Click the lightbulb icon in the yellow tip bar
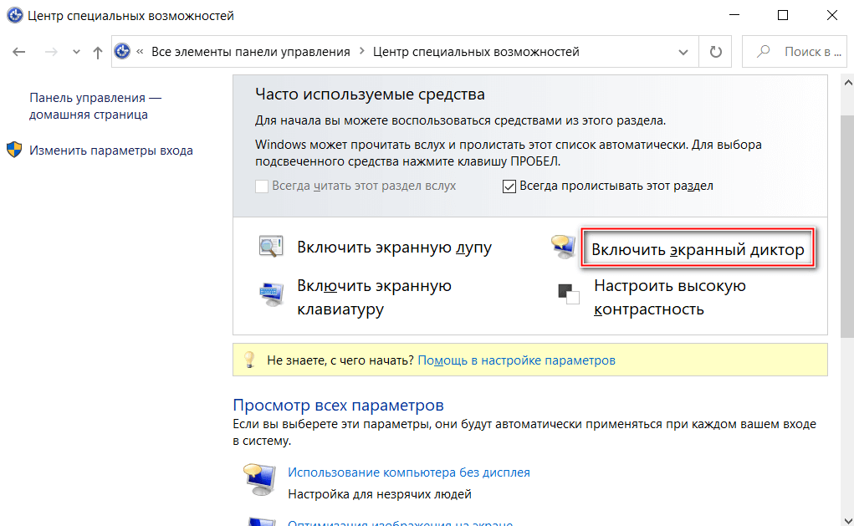The image size is (854, 526). (x=248, y=360)
